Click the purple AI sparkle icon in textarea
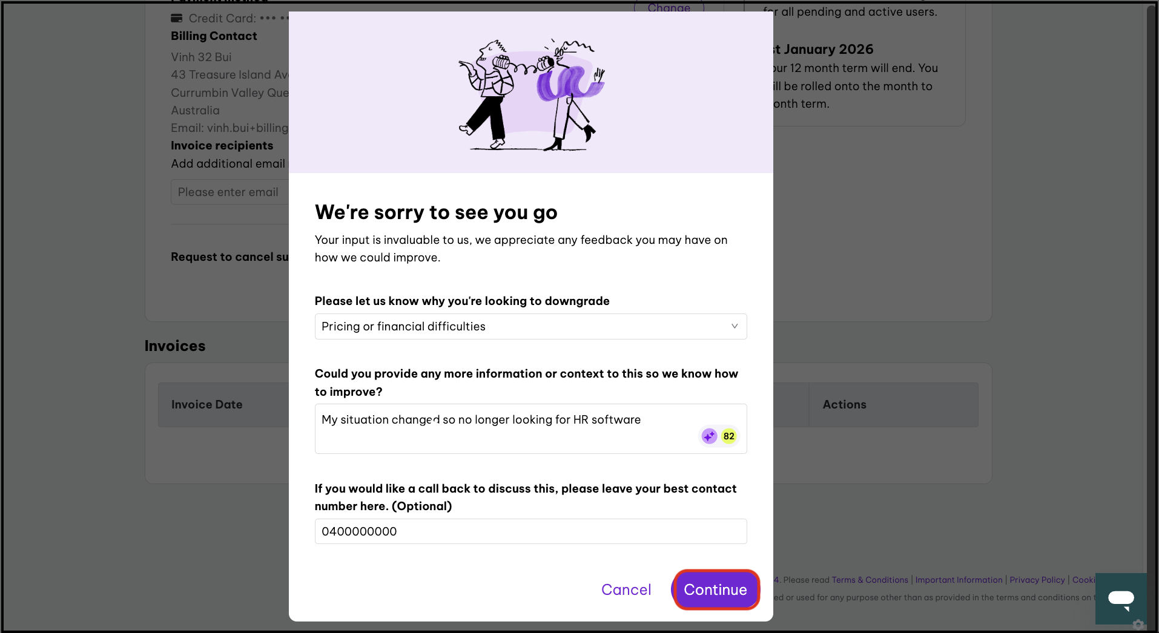This screenshot has width=1159, height=633. click(x=709, y=436)
